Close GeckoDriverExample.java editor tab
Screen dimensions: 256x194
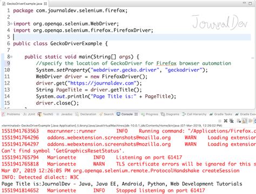coord(45,3)
